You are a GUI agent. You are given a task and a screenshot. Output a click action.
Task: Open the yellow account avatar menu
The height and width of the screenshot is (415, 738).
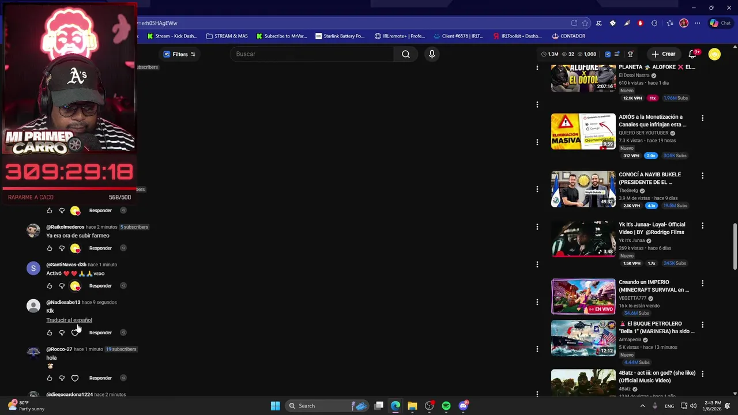pyautogui.click(x=714, y=54)
